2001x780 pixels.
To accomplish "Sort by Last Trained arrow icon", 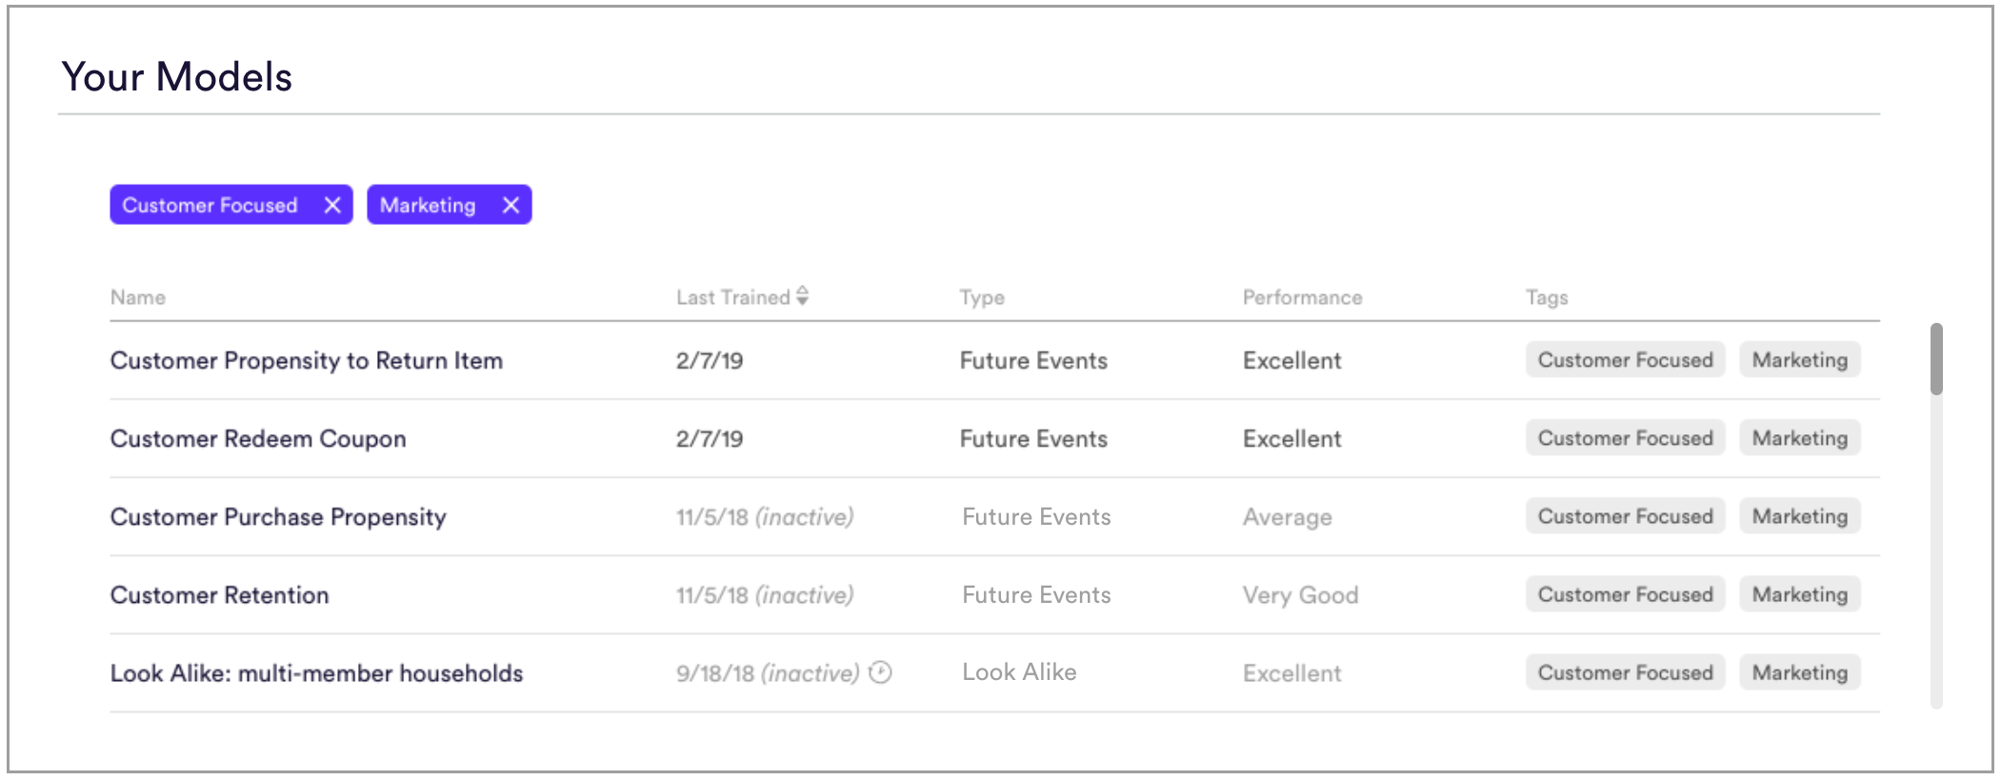I will point(803,295).
